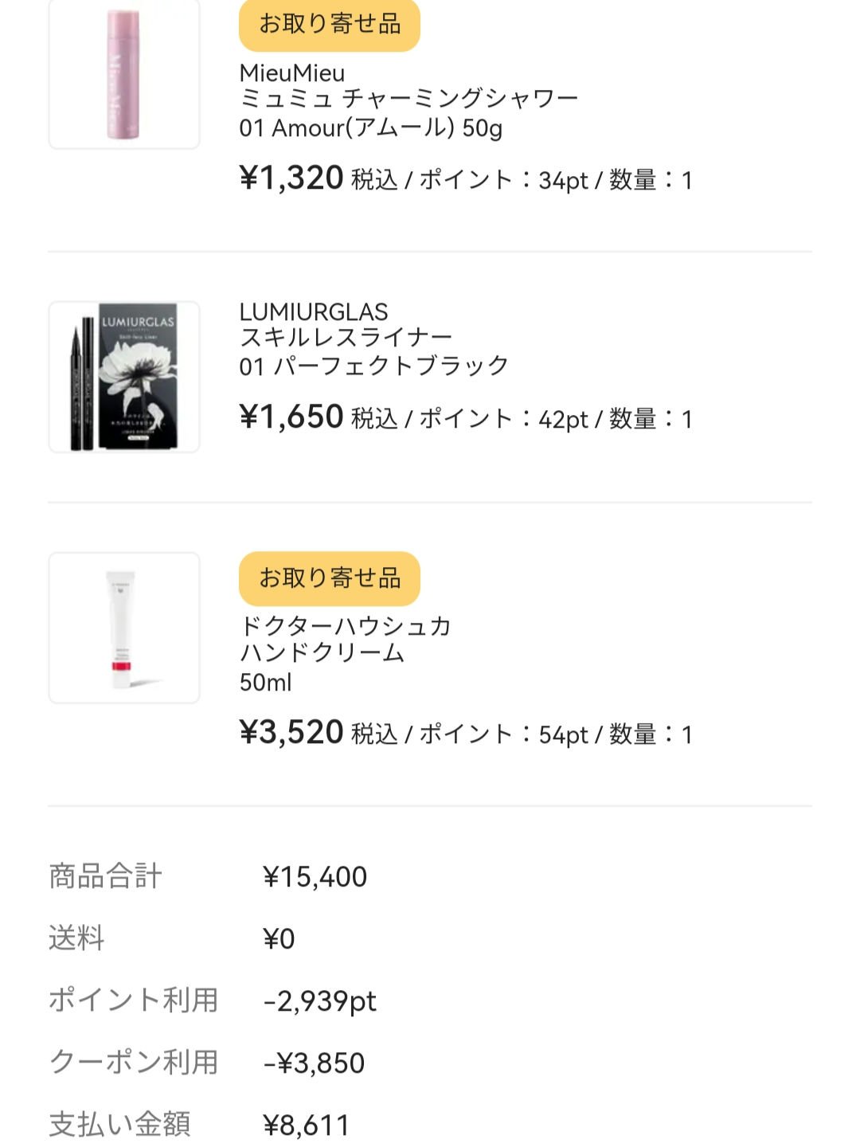This screenshot has height=1147, width=860.
Task: Click the クーポン利用 label
Action: click(x=134, y=1063)
